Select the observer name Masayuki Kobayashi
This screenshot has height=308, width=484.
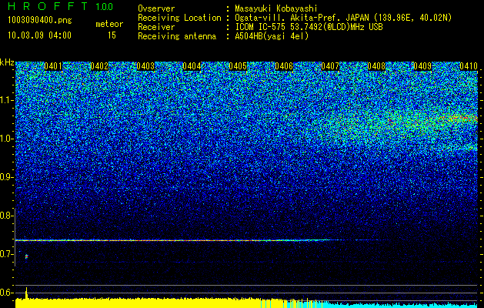[276, 8]
